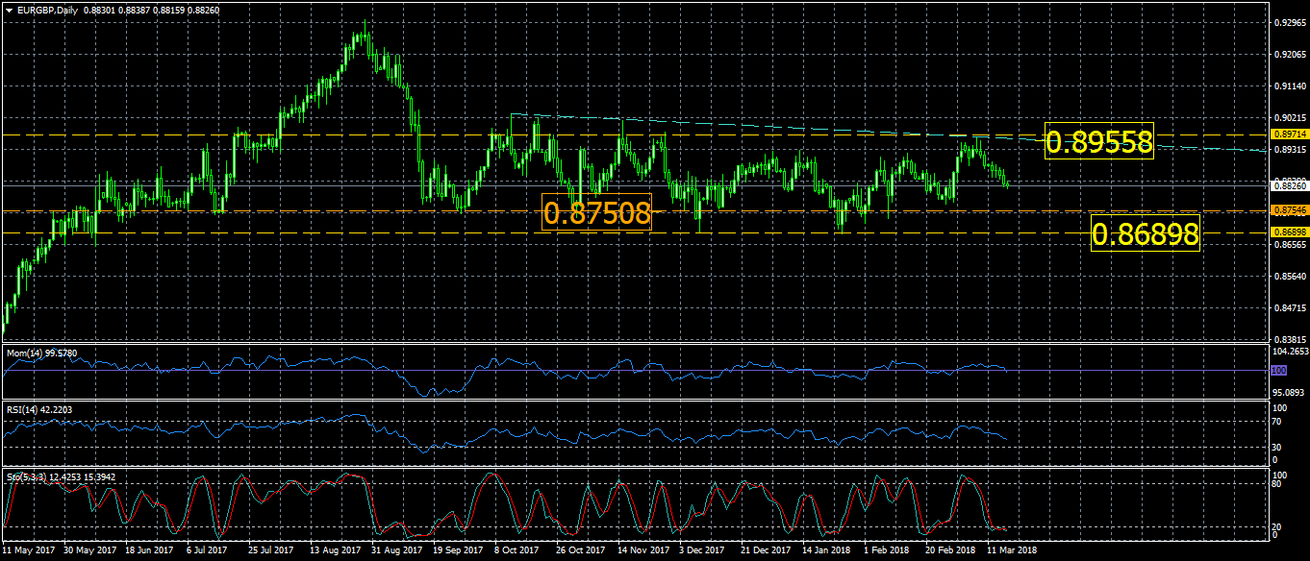Click the current price tag 0.88260
The image size is (1310, 561).
tap(1288, 182)
